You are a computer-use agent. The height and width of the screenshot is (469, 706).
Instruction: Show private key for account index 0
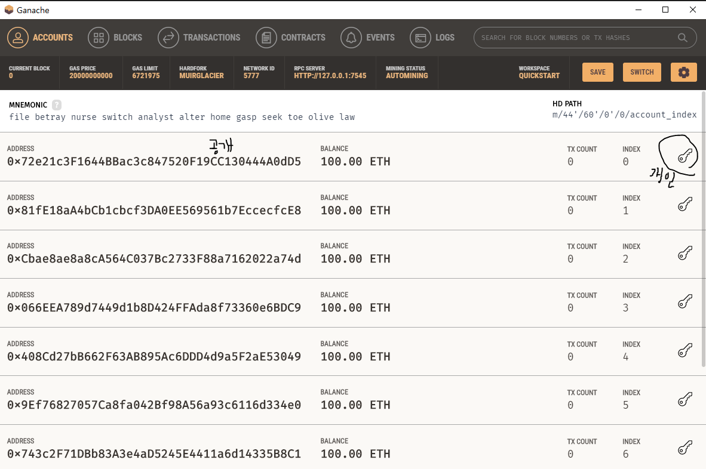coord(685,156)
